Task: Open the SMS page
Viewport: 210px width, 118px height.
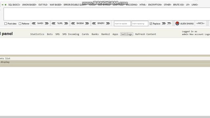Action: (57, 34)
